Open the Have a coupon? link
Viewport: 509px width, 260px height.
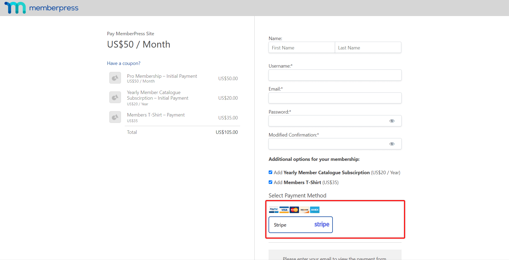coord(124,63)
